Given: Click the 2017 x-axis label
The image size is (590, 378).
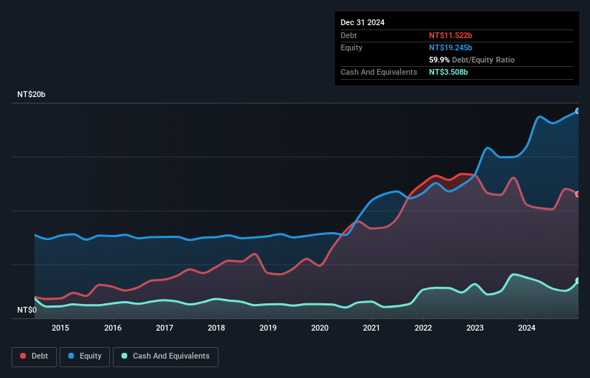Looking at the screenshot, I should click(165, 328).
